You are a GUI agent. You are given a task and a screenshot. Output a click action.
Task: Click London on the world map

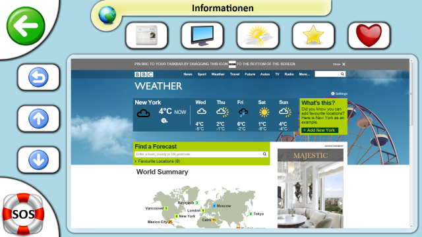196,211
